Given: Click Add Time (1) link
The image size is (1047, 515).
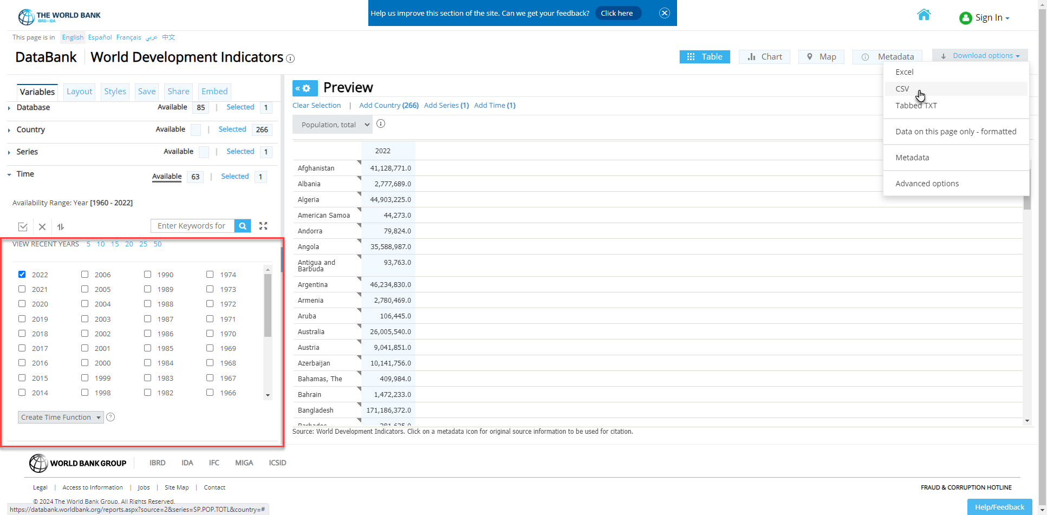Looking at the screenshot, I should (495, 106).
